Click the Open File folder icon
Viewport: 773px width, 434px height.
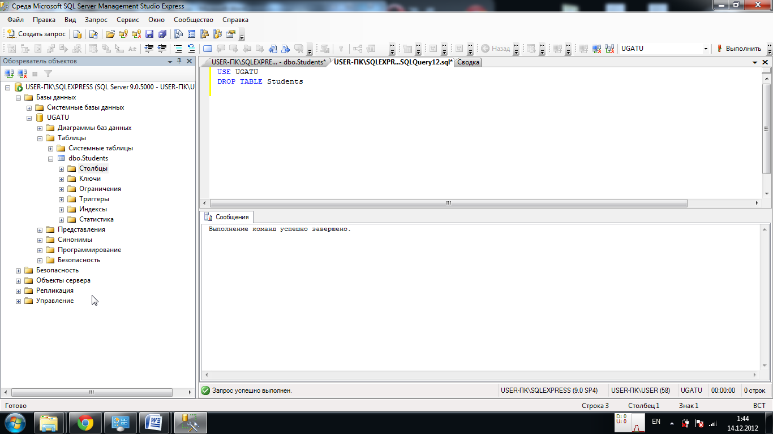click(x=110, y=34)
